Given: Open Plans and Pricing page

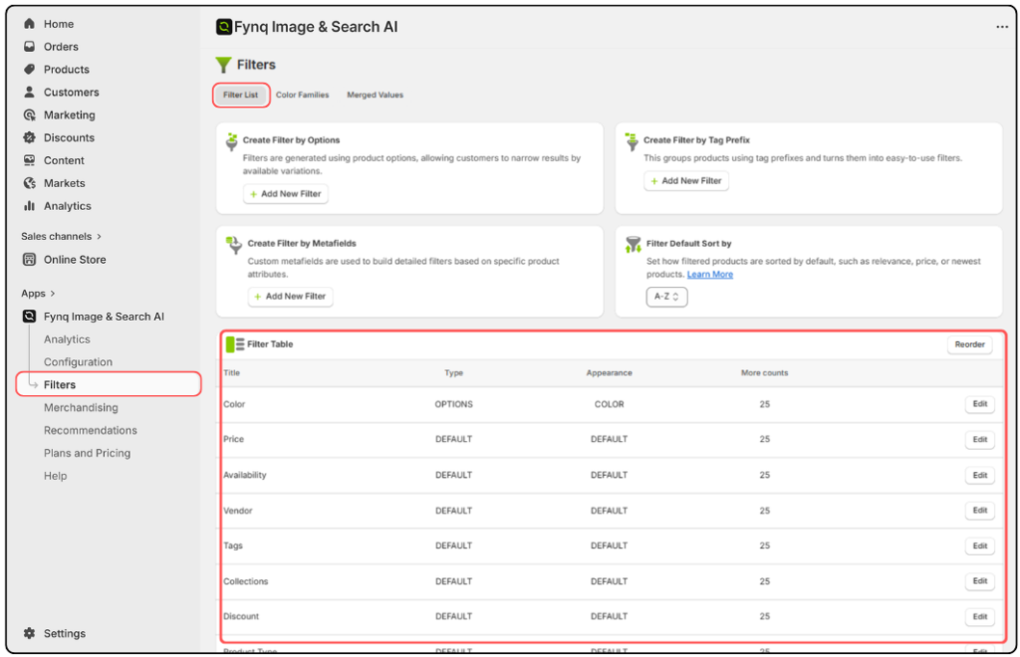Looking at the screenshot, I should pyautogui.click(x=88, y=453).
